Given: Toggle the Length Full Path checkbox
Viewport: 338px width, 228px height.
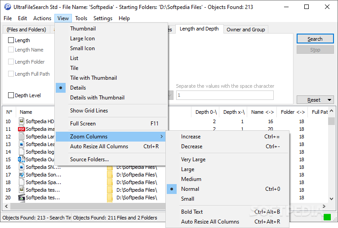Looking at the screenshot, I should tap(11, 74).
